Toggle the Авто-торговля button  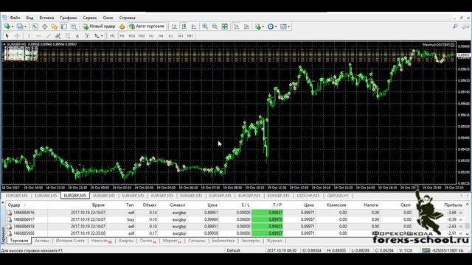click(147, 26)
